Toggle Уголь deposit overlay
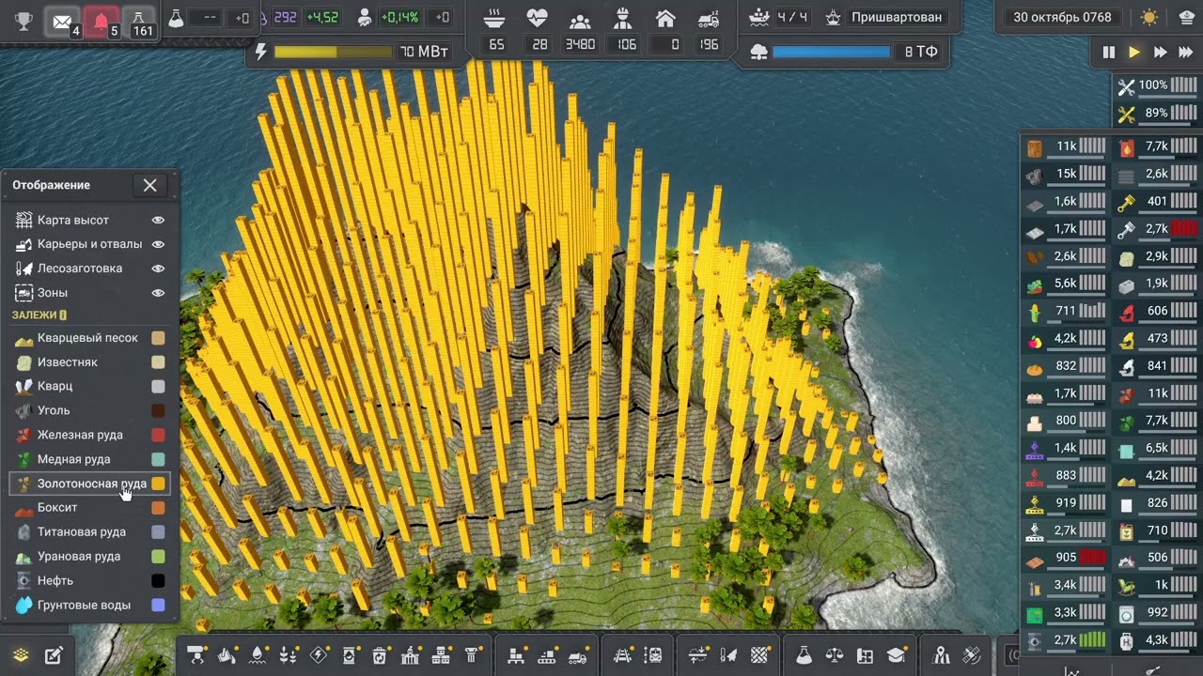Screen dimensions: 1203x676 (x=90, y=410)
